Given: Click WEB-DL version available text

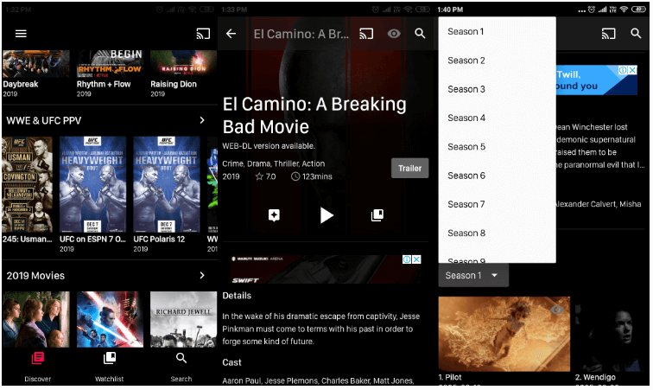Looking at the screenshot, I should [x=269, y=146].
